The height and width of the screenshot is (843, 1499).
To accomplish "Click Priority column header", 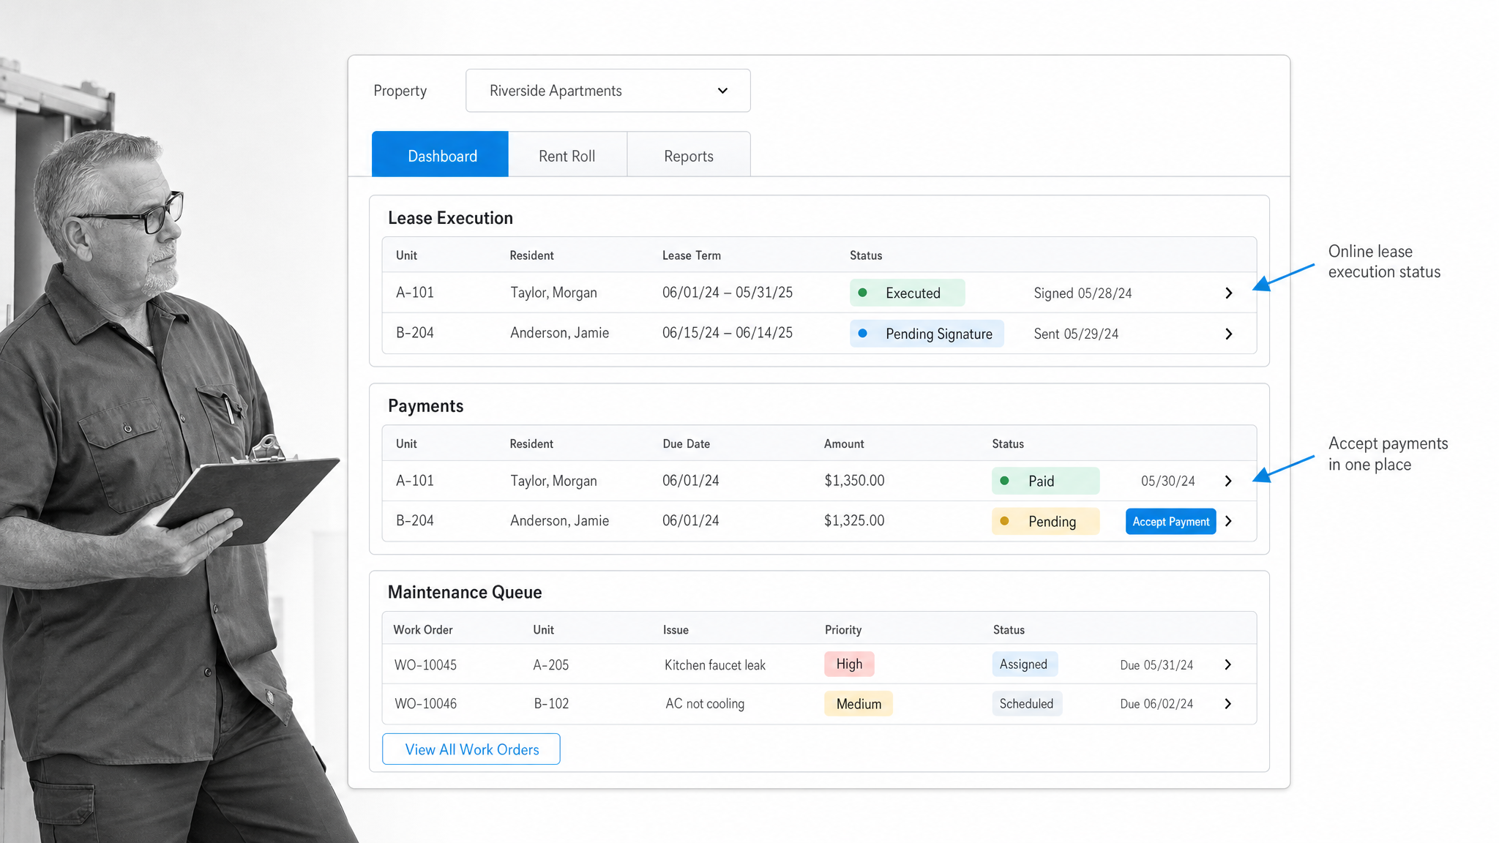I will (843, 629).
